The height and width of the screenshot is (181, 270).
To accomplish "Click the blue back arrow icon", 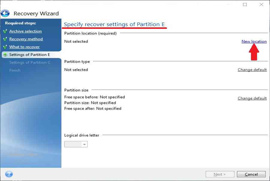I will (x=5, y=13).
